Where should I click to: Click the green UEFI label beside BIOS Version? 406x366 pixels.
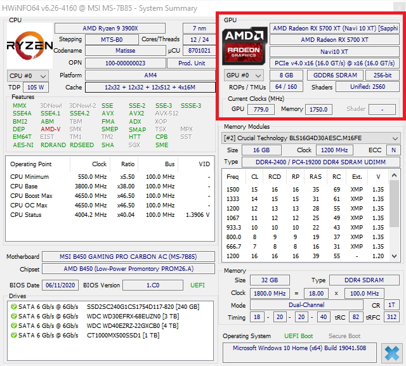tap(197, 285)
